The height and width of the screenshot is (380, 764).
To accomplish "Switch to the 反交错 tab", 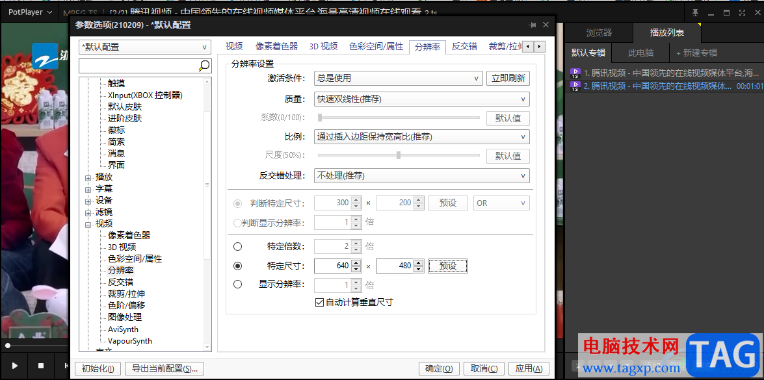I will (464, 47).
